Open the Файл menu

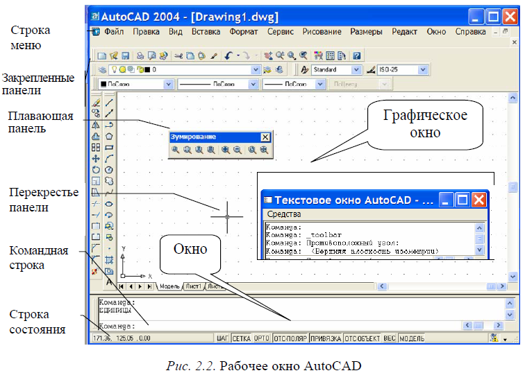[114, 32]
